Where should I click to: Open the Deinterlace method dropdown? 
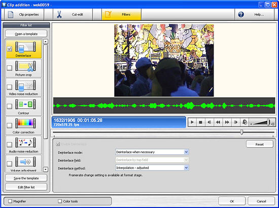click(x=152, y=168)
